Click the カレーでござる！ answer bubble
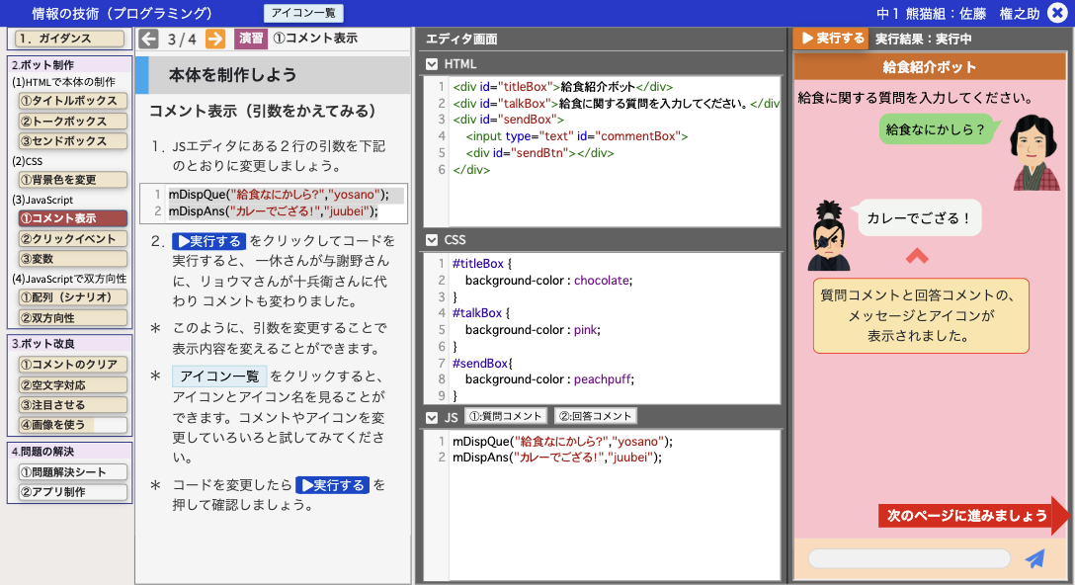The width and height of the screenshot is (1075, 585). point(919,218)
